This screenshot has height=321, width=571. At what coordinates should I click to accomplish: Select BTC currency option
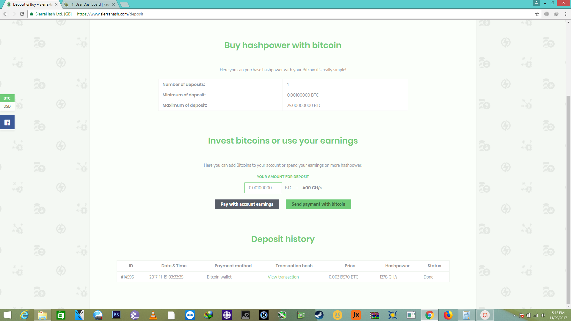7,98
